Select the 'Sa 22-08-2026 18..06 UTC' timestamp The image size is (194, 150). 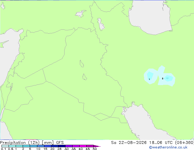pyautogui.click(x=142, y=143)
